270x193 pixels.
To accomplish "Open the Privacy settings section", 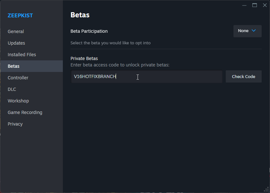I will point(15,124).
